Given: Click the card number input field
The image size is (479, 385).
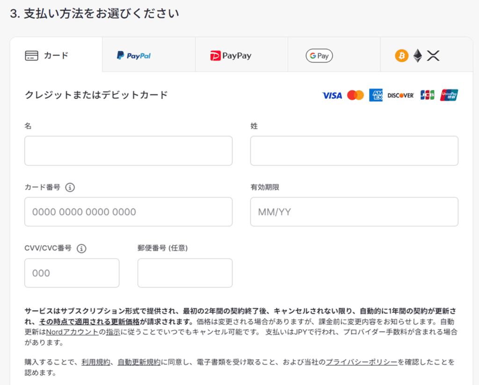Looking at the screenshot, I should [128, 212].
